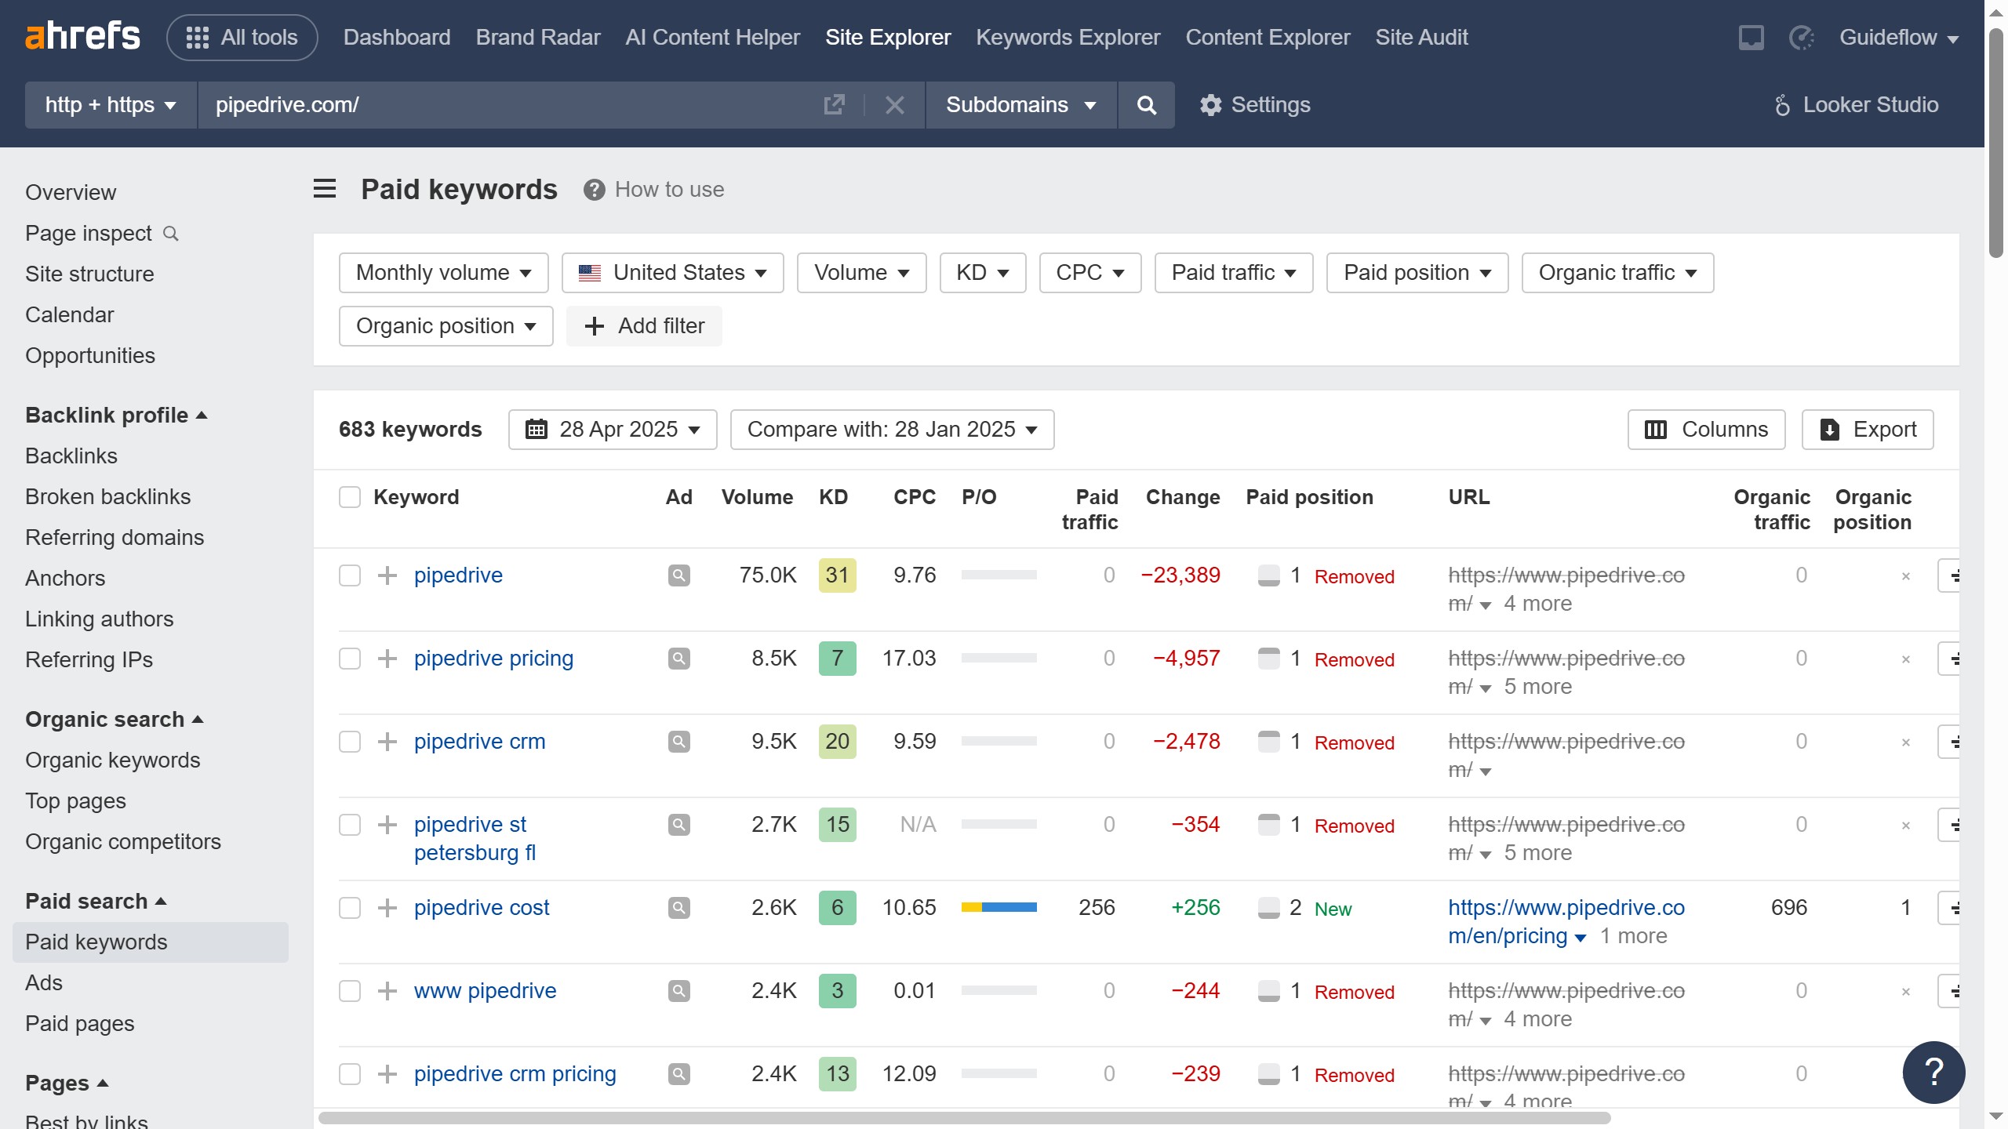
Task: Open the United States country dropdown
Action: pyautogui.click(x=672, y=273)
